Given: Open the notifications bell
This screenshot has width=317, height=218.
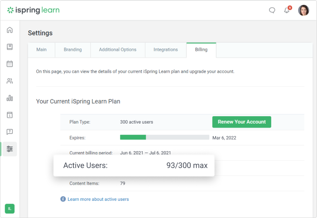Looking at the screenshot, I should pos(287,10).
